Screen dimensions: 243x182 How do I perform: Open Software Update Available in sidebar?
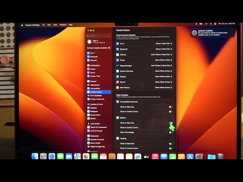[99, 48]
